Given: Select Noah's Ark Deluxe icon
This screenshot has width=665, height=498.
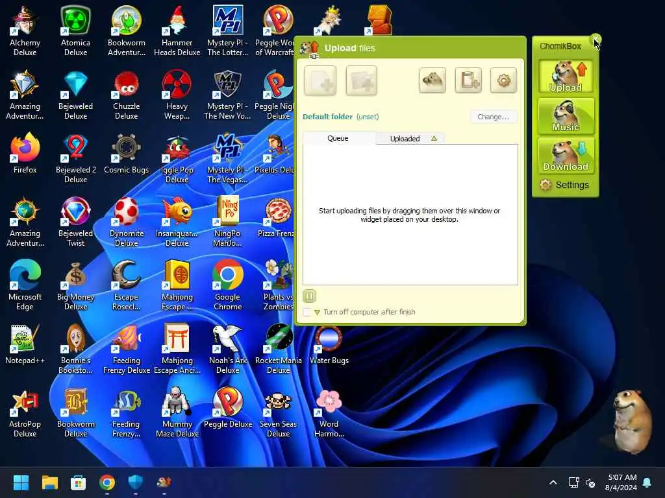Looking at the screenshot, I should point(227,349).
